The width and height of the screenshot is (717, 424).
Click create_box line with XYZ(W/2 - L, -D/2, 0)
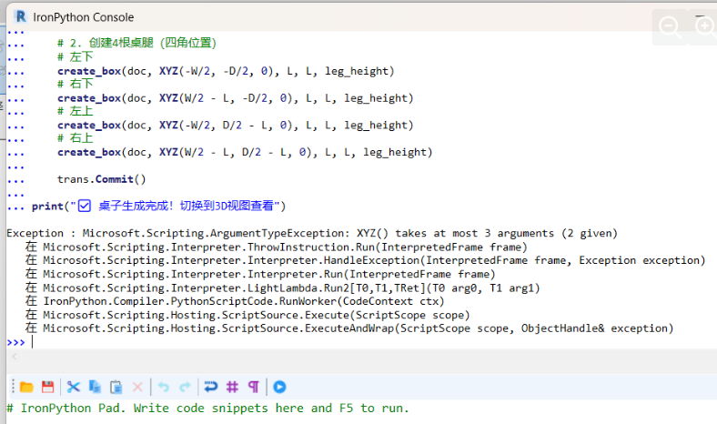pyautogui.click(x=235, y=98)
